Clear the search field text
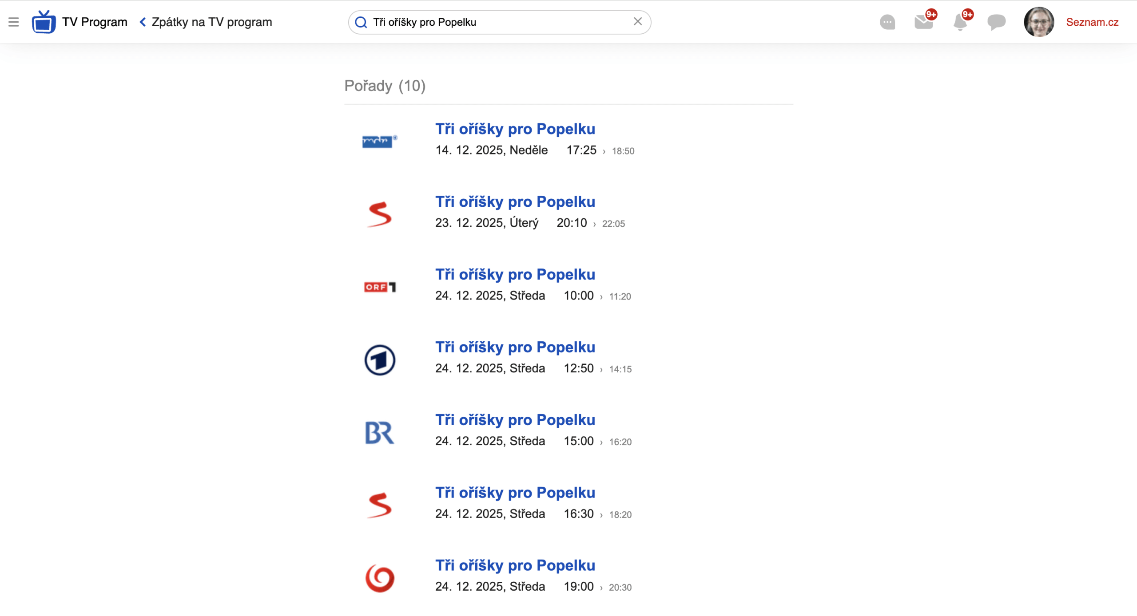Image resolution: width=1137 pixels, height=616 pixels. point(637,22)
